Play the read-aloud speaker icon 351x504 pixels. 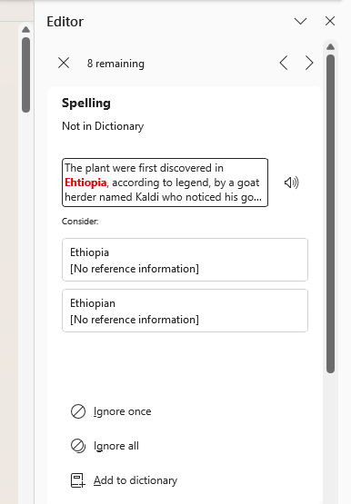[x=292, y=183]
